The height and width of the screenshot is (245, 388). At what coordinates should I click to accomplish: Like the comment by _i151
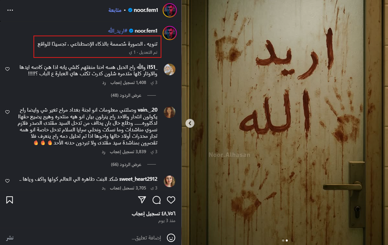coord(8,69)
